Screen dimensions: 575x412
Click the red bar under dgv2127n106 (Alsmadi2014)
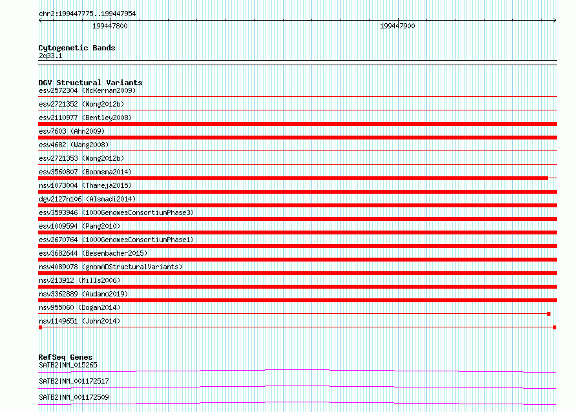coord(297,205)
